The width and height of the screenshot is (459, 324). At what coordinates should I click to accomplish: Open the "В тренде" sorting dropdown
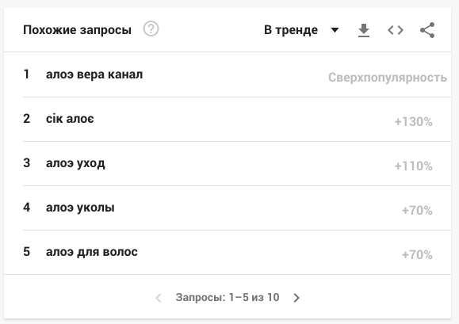[x=301, y=30]
